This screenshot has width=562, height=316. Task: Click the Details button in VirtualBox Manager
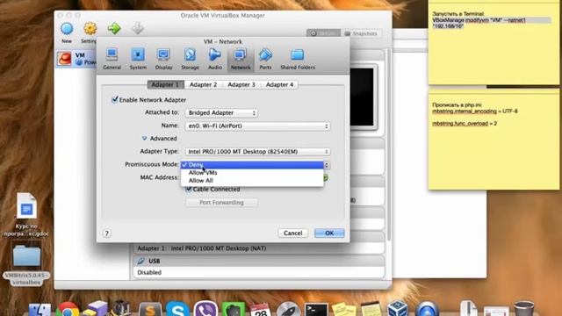[x=324, y=33]
